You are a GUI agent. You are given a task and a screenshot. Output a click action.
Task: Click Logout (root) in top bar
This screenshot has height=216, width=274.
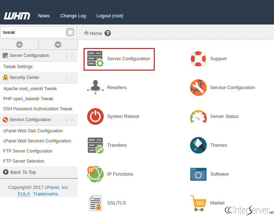[x=110, y=16]
